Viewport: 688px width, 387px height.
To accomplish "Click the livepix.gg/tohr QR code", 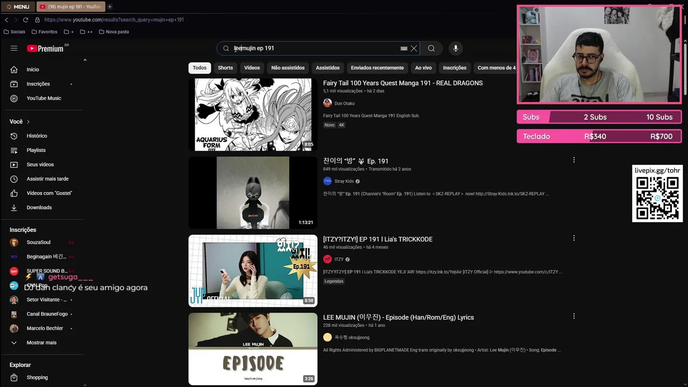I will pos(657,198).
